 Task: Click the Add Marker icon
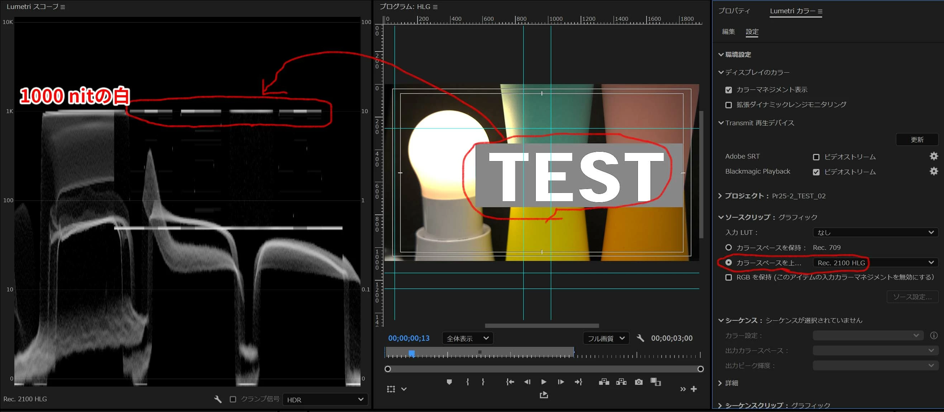tap(449, 382)
